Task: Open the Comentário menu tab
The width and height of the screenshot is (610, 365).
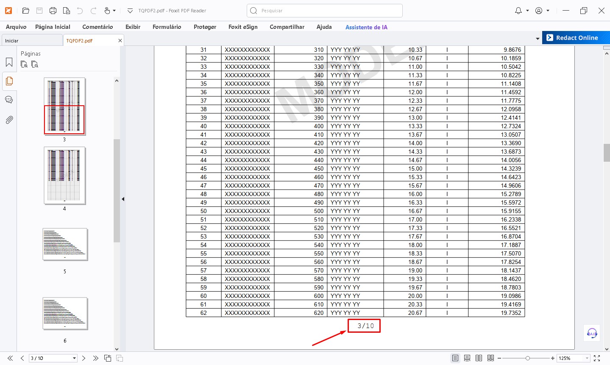Action: click(97, 27)
